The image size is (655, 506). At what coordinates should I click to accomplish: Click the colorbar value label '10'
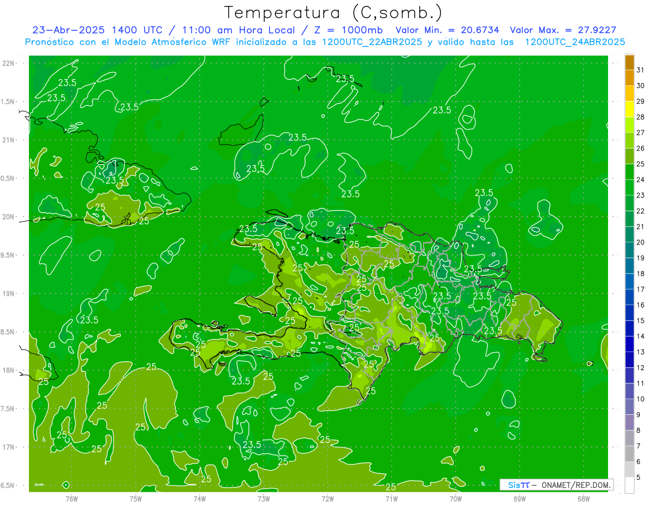pyautogui.click(x=641, y=399)
